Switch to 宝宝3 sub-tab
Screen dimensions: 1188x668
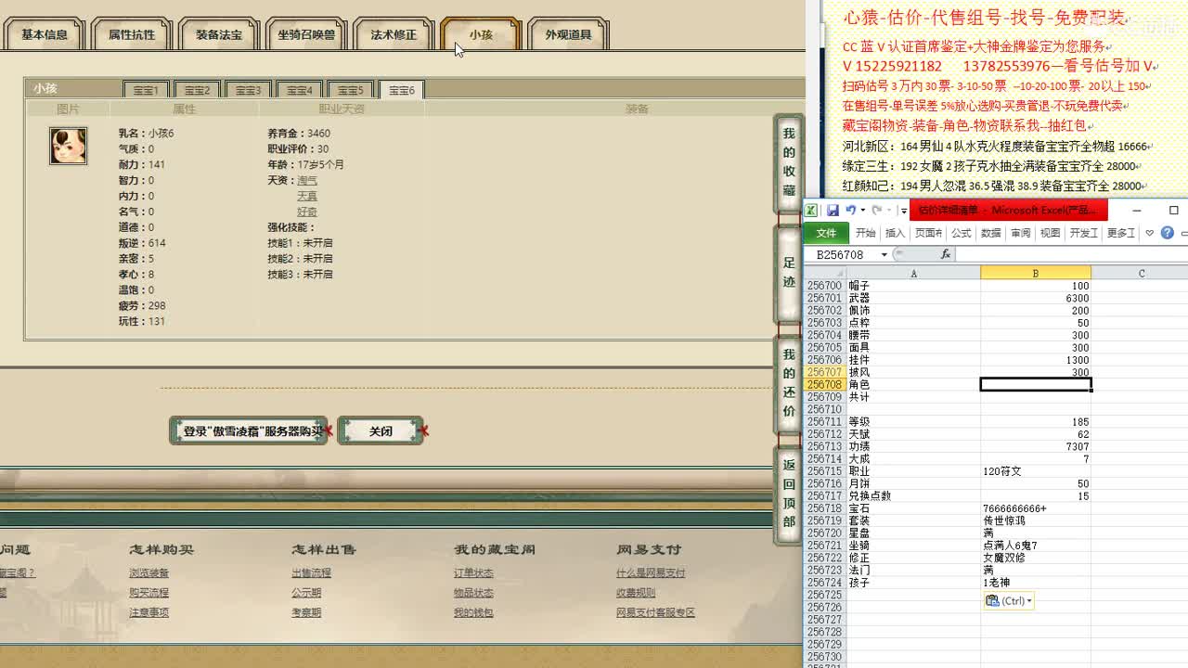(x=248, y=90)
